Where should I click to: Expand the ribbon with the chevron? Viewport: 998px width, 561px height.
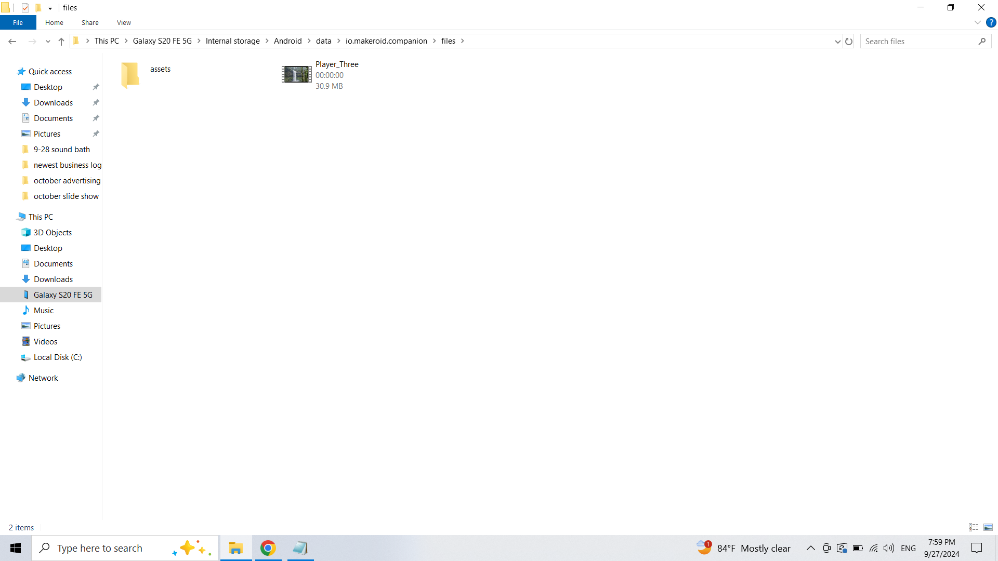click(977, 22)
